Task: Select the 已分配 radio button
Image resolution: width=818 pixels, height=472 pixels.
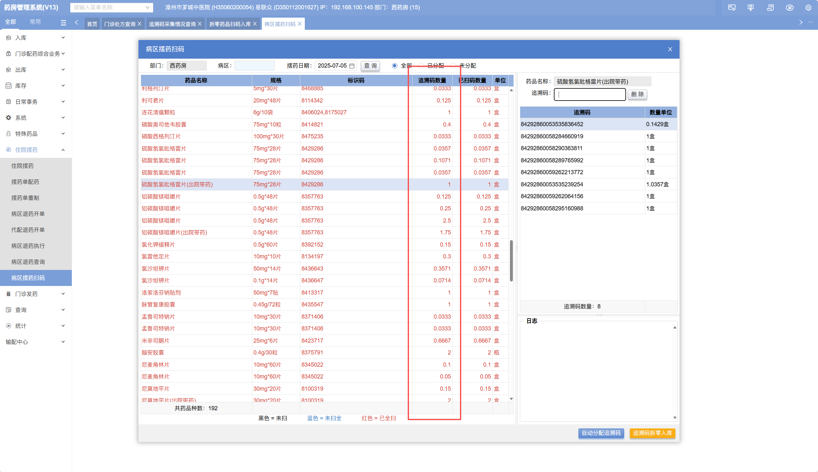Action: point(421,66)
